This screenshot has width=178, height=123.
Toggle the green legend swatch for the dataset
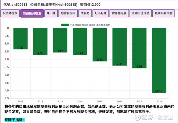[x=65, y=25]
